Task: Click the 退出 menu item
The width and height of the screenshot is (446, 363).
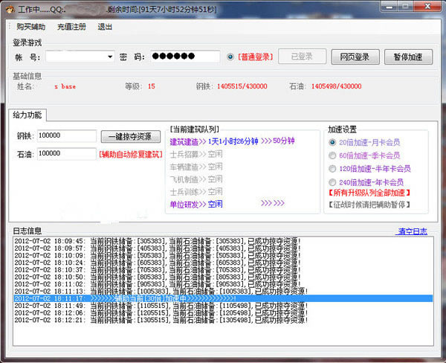Action: (x=105, y=26)
